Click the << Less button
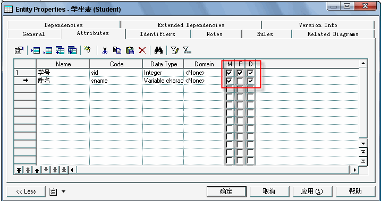Screen dimensions: 381x201 click(x=26, y=191)
